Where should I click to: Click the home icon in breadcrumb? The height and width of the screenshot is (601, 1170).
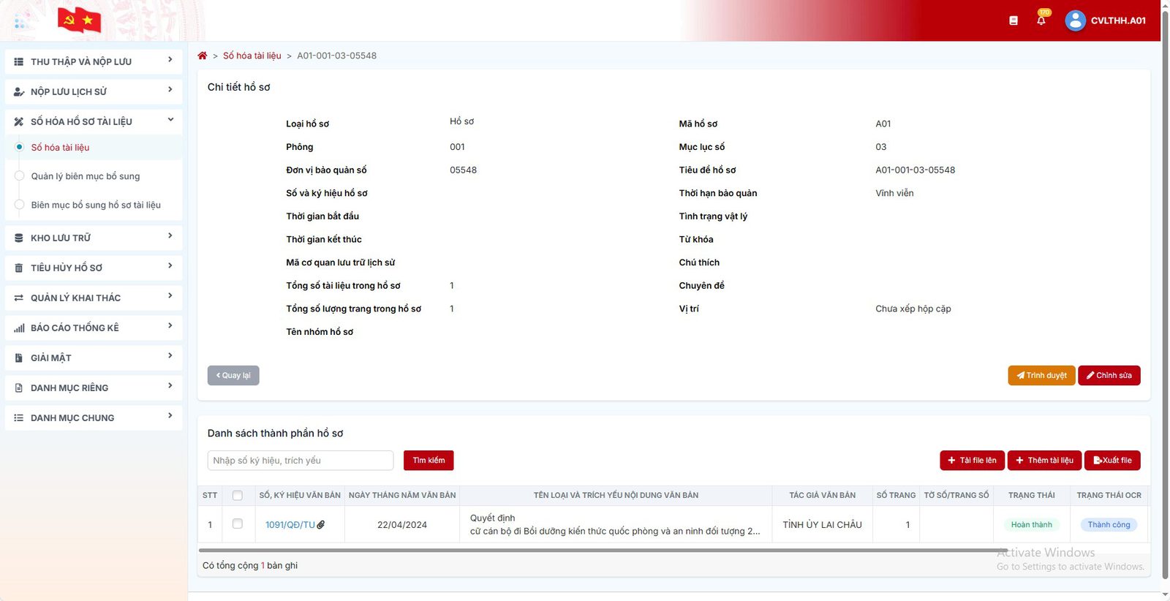click(203, 56)
